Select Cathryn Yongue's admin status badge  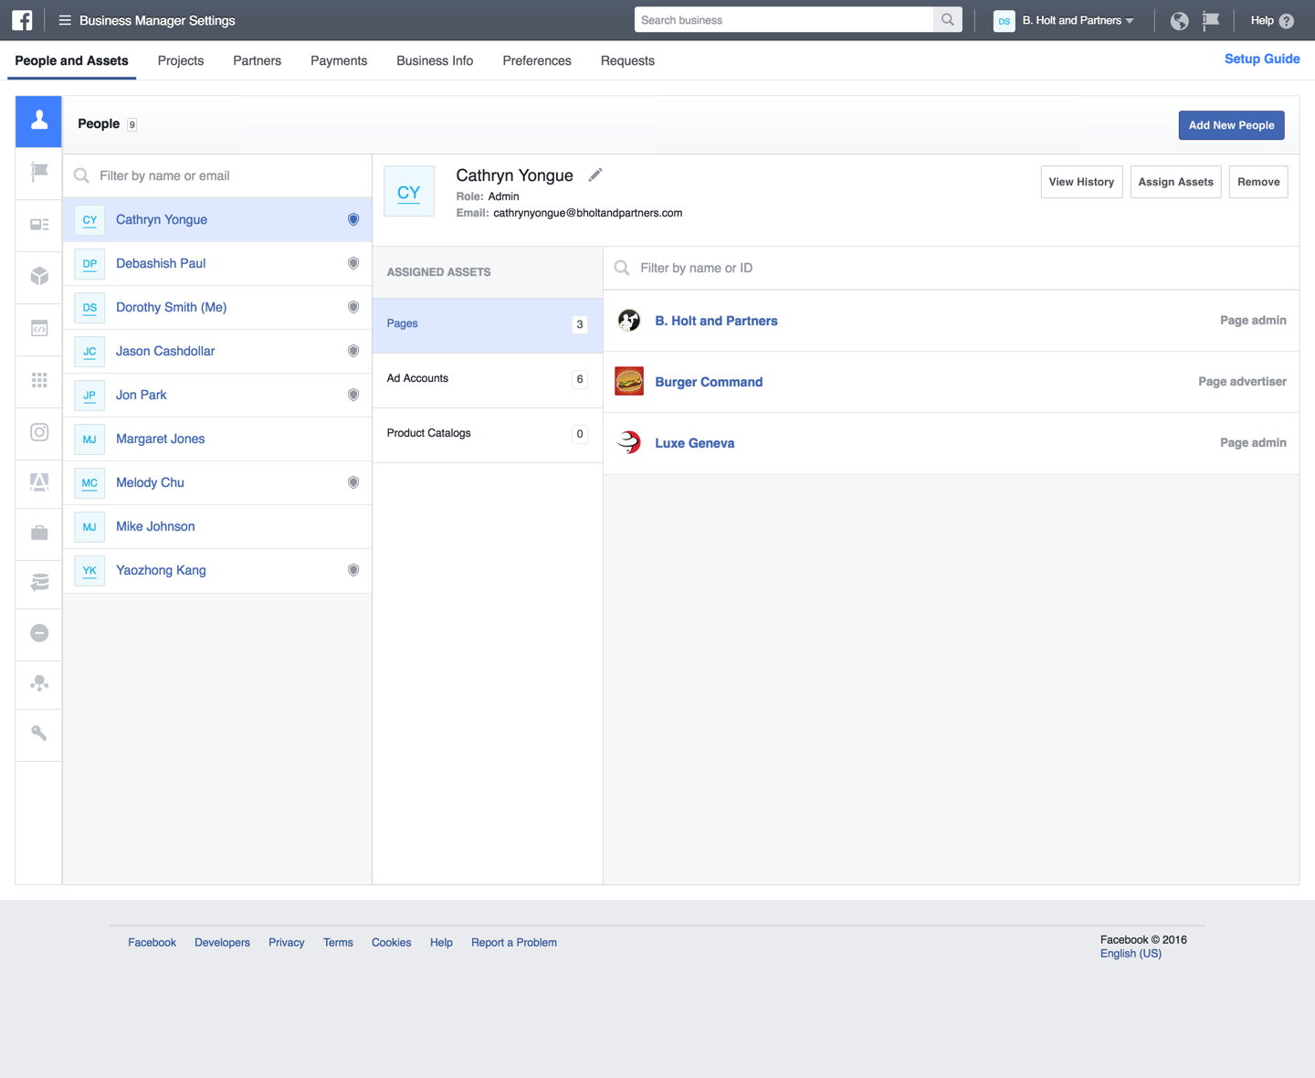click(x=353, y=219)
